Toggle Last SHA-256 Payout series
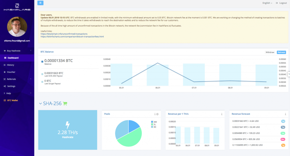 pos(42,74)
